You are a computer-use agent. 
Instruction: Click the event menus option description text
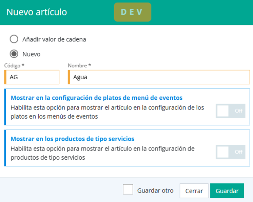pyautogui.click(x=107, y=112)
